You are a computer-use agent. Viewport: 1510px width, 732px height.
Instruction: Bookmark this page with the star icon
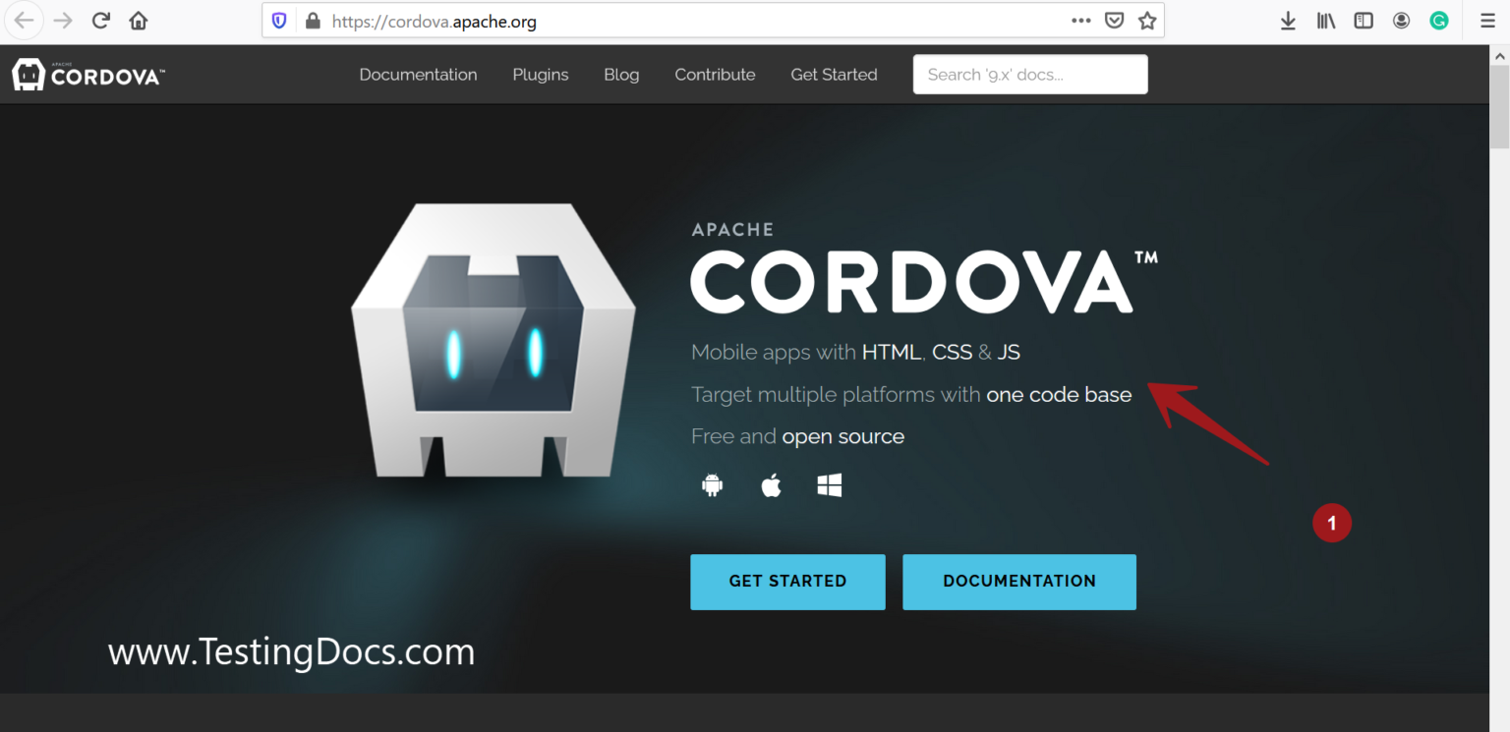click(x=1146, y=21)
